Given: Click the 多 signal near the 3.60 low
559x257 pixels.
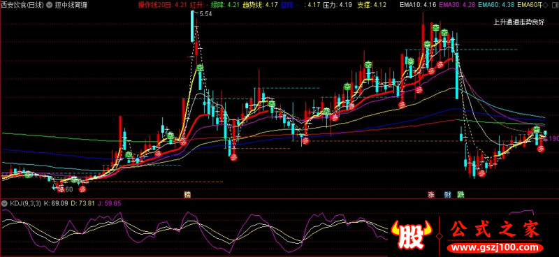Looking at the screenshot, I should pyautogui.click(x=61, y=189).
